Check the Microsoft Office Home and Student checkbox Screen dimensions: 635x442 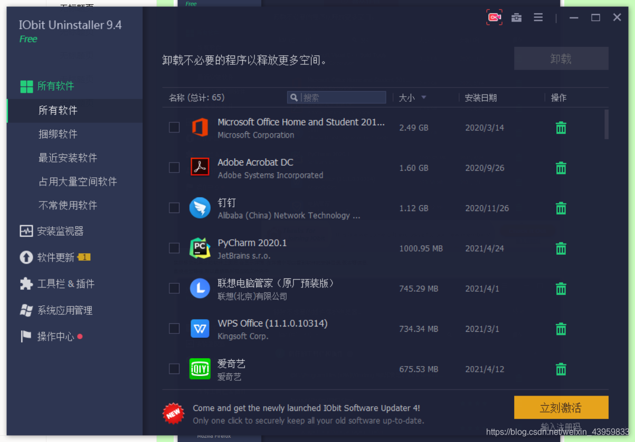tap(174, 128)
